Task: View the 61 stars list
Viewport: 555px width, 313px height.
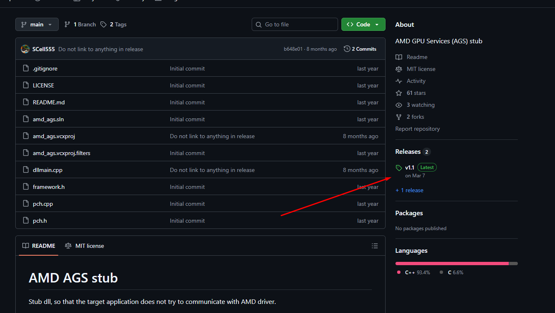Action: pos(416,93)
